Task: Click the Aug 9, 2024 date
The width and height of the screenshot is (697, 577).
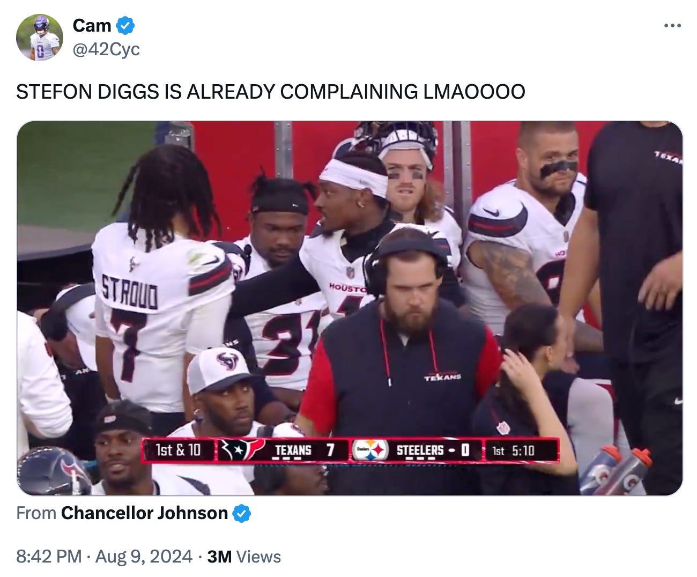Action: (144, 557)
